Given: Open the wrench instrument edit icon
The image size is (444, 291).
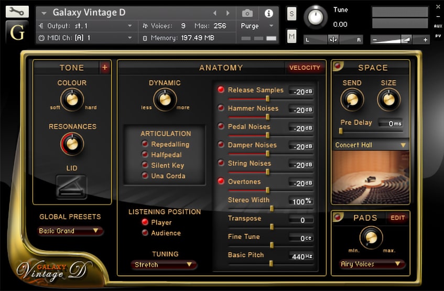Looking at the screenshot, I should coord(17,12).
